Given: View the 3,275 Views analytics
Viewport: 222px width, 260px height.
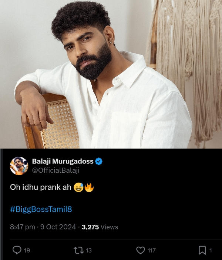Looking at the screenshot, I should 100,227.
